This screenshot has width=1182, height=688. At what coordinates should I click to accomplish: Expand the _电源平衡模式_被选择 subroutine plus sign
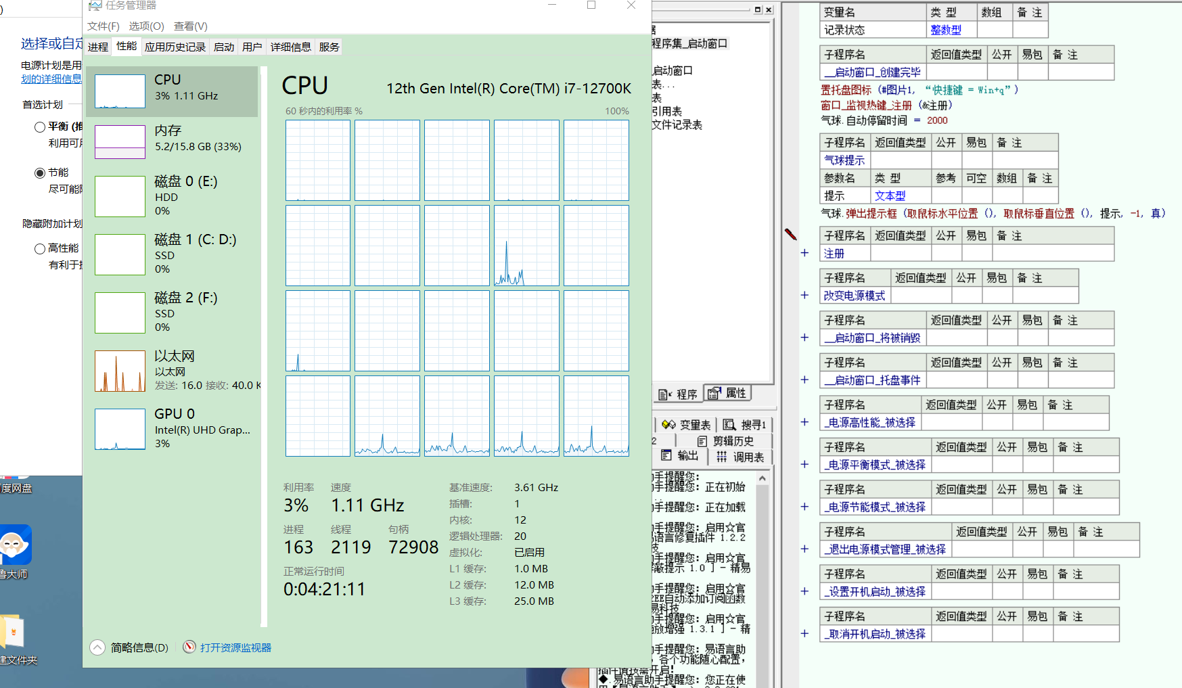[x=804, y=464]
